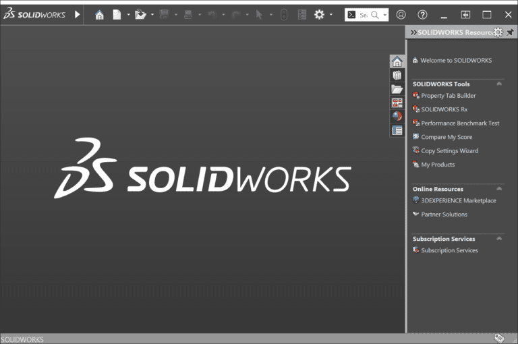The height and width of the screenshot is (344, 518).
Task: Open task pane settings gear icon
Action: coord(498,32)
